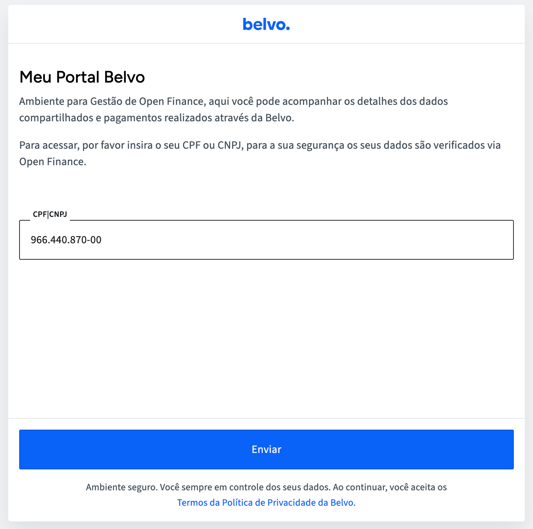Select the words compartilhados e pagamentos realizados
The image size is (533, 529).
tap(116, 118)
